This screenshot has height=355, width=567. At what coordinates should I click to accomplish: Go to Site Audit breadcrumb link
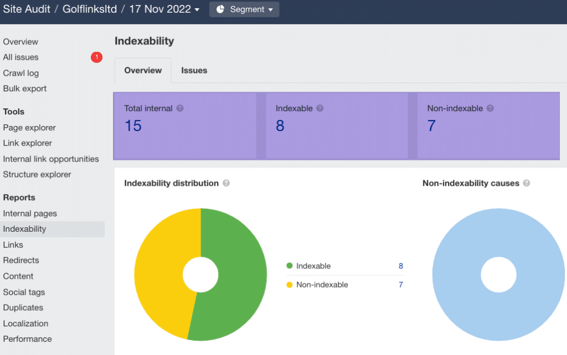click(x=27, y=9)
